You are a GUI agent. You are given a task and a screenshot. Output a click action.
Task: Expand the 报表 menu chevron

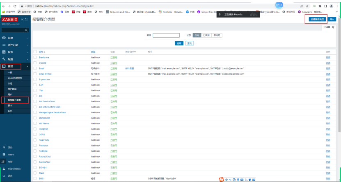tap(27, 52)
